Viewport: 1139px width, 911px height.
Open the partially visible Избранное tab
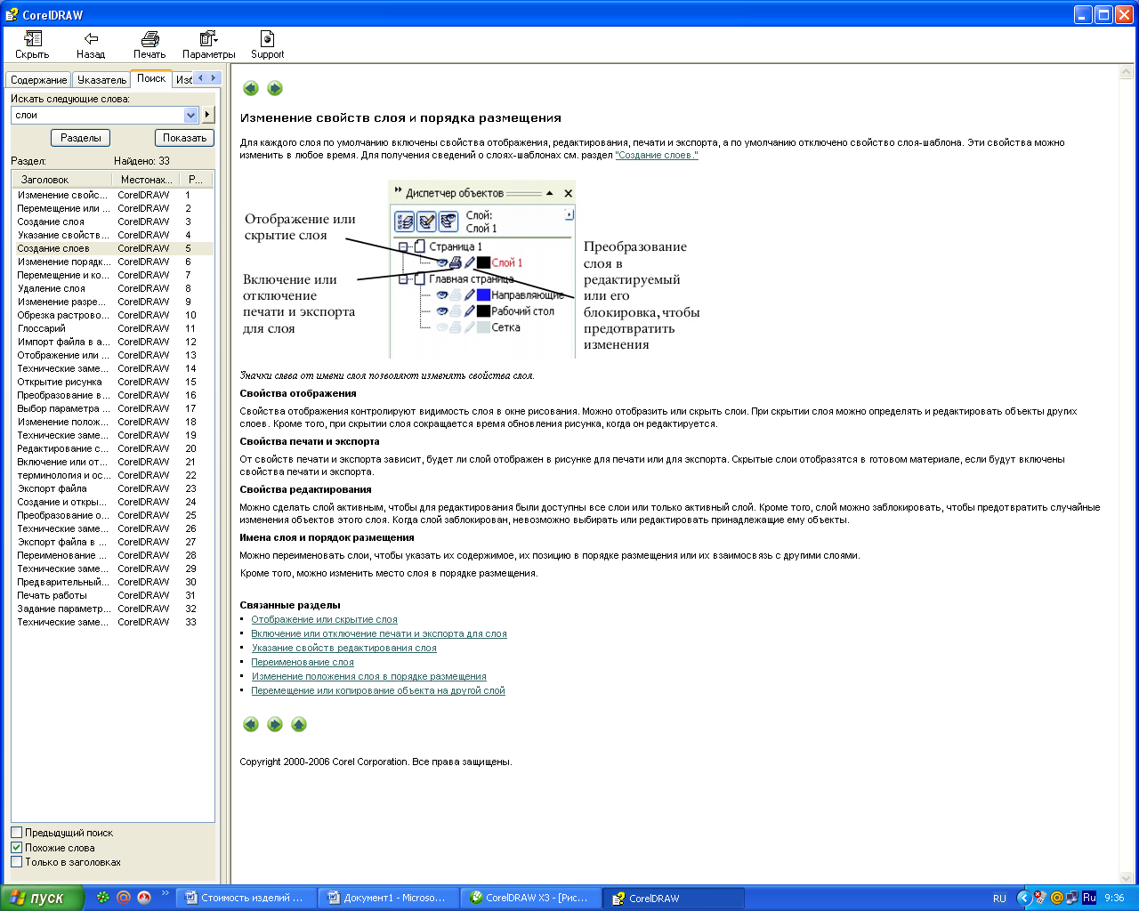(x=183, y=80)
